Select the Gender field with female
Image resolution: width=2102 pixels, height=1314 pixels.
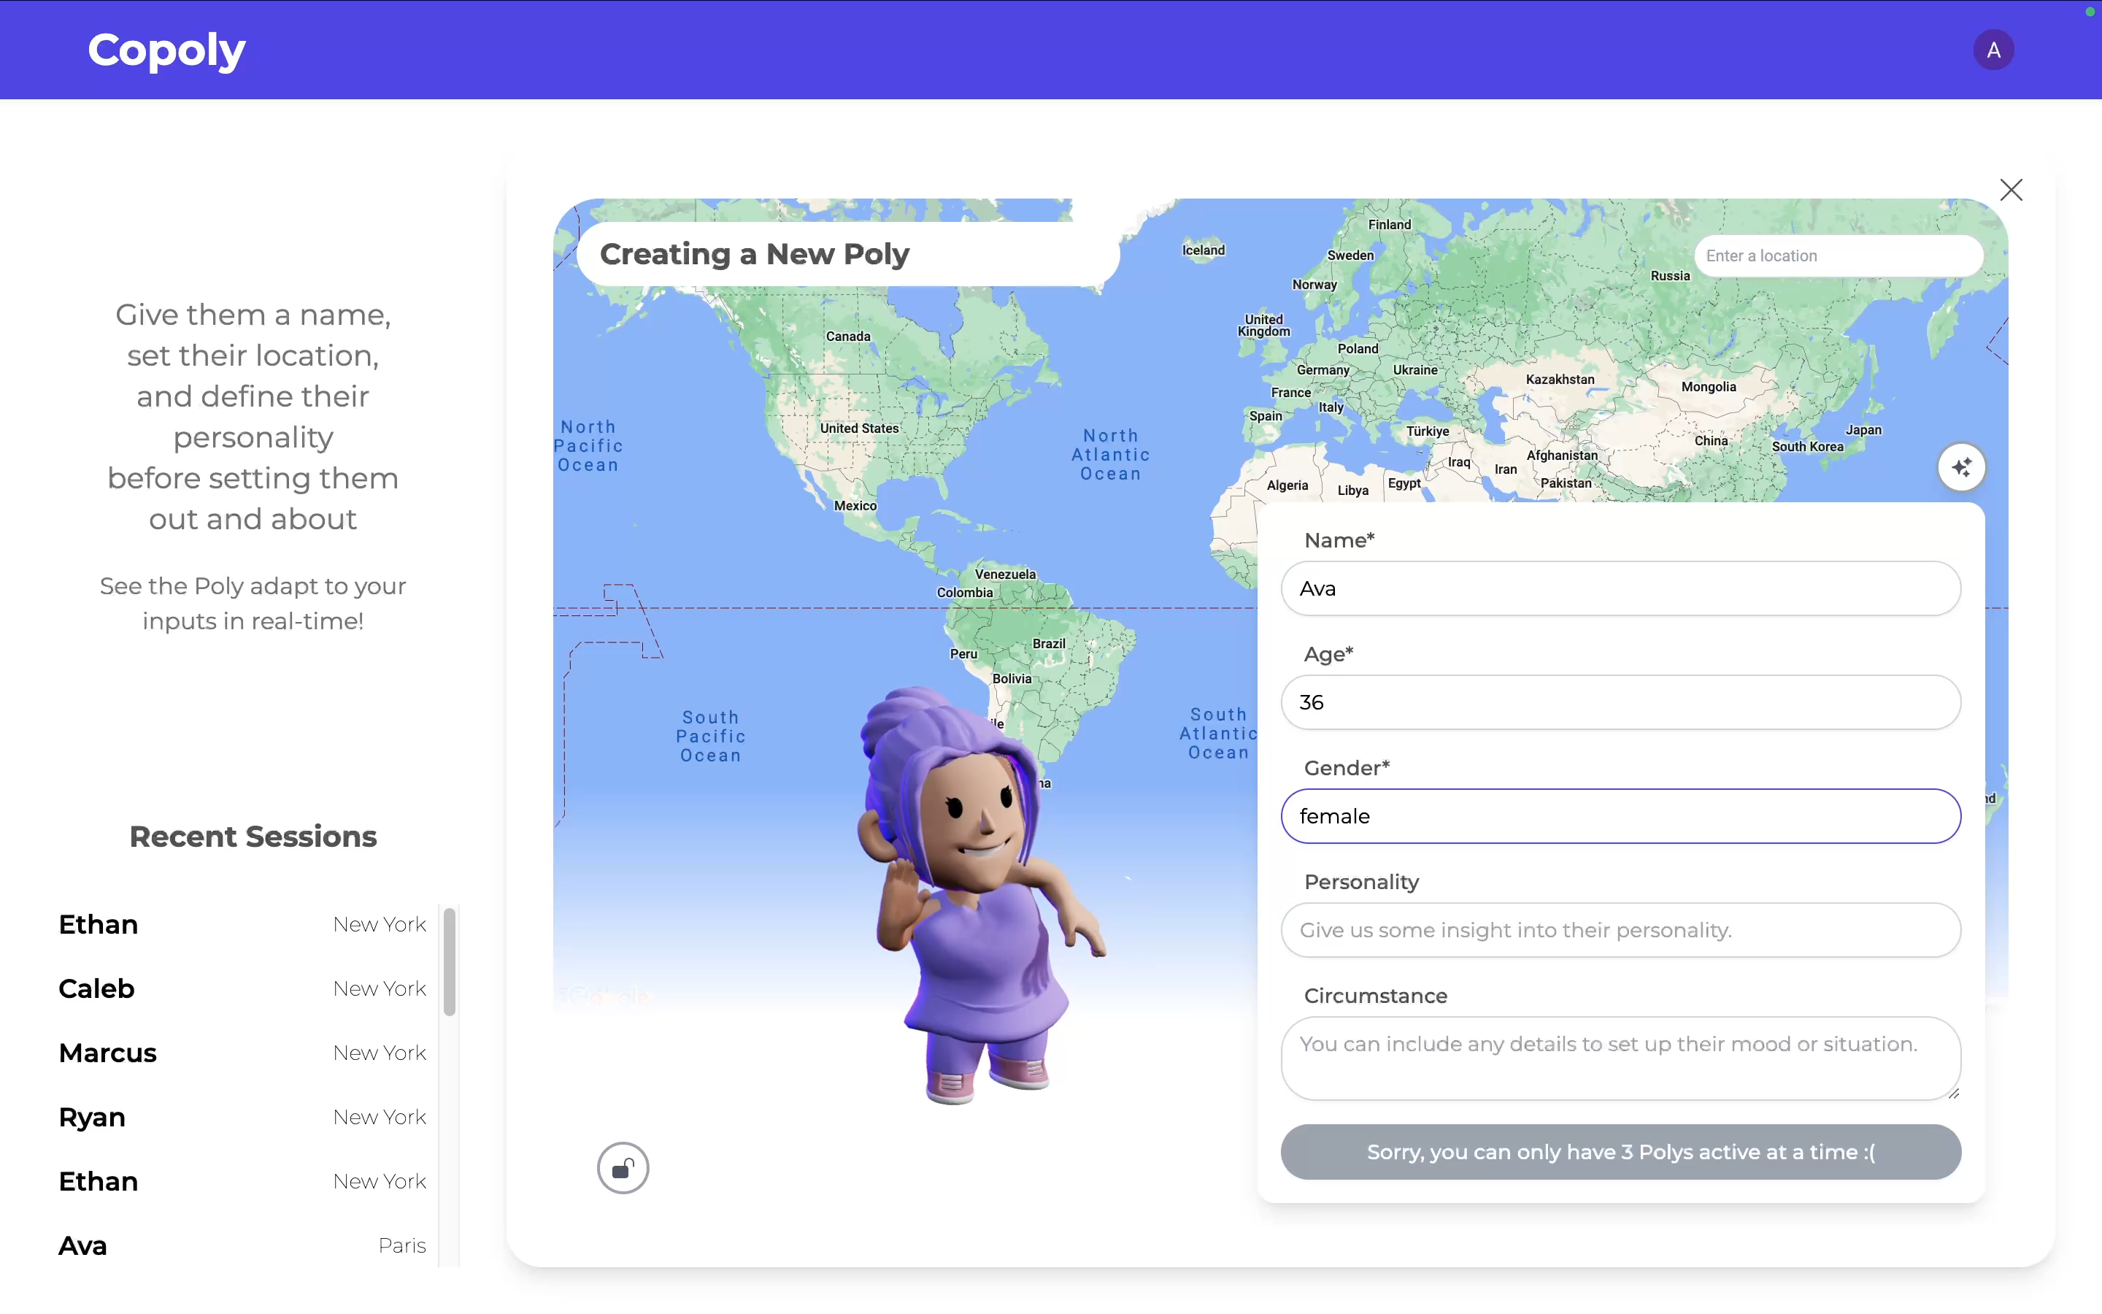[x=1620, y=816]
